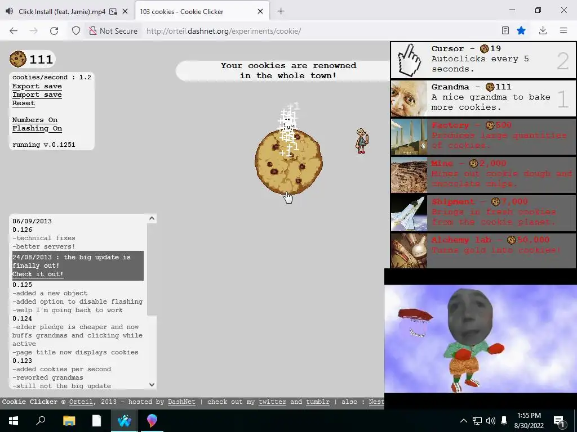Toggle the Numbers On setting

point(35,120)
